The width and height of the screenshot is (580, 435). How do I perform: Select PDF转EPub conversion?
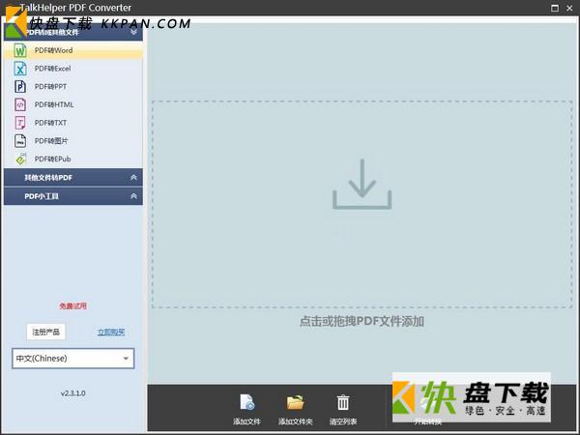[x=73, y=159]
